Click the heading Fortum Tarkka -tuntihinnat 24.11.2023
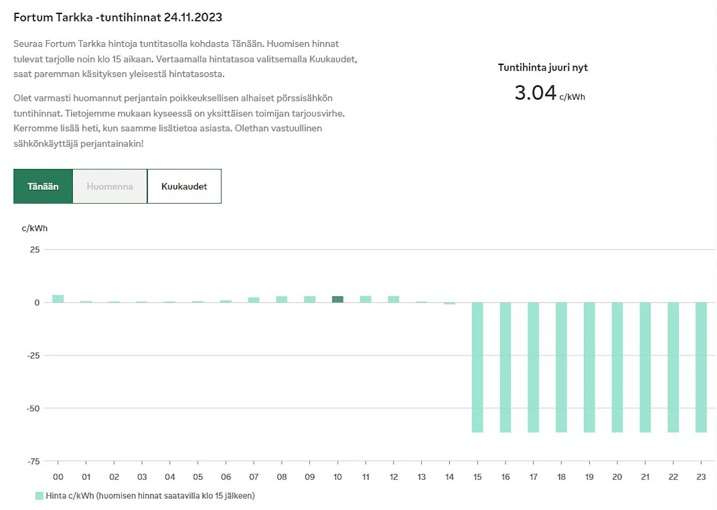 coord(118,17)
